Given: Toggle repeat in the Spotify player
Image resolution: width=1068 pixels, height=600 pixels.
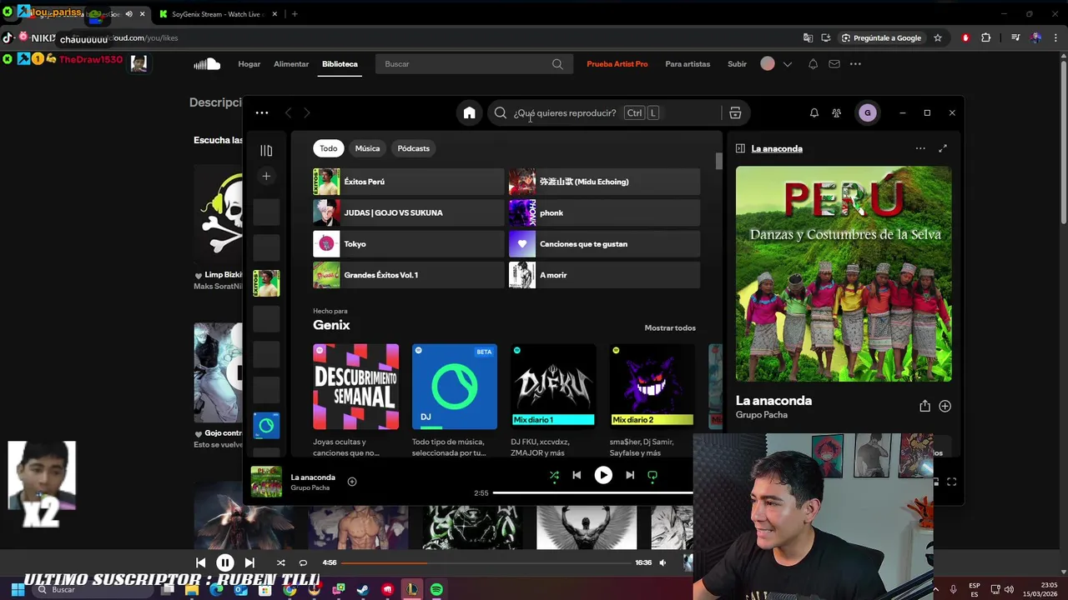Looking at the screenshot, I should click(x=652, y=475).
